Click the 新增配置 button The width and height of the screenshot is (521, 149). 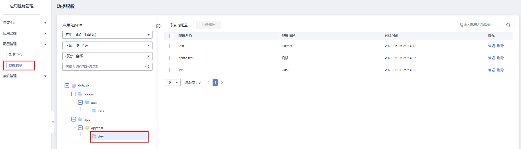coord(178,25)
